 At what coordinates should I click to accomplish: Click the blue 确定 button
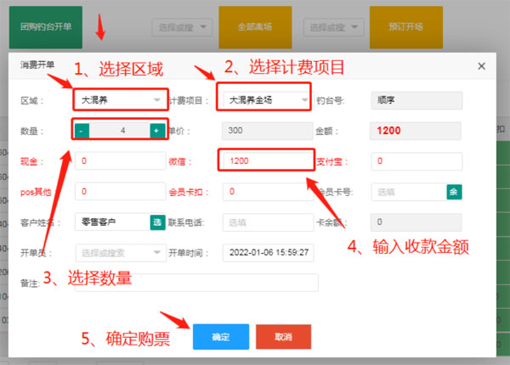221,337
